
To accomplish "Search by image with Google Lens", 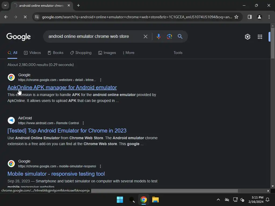I will pyautogui.click(x=169, y=36).
